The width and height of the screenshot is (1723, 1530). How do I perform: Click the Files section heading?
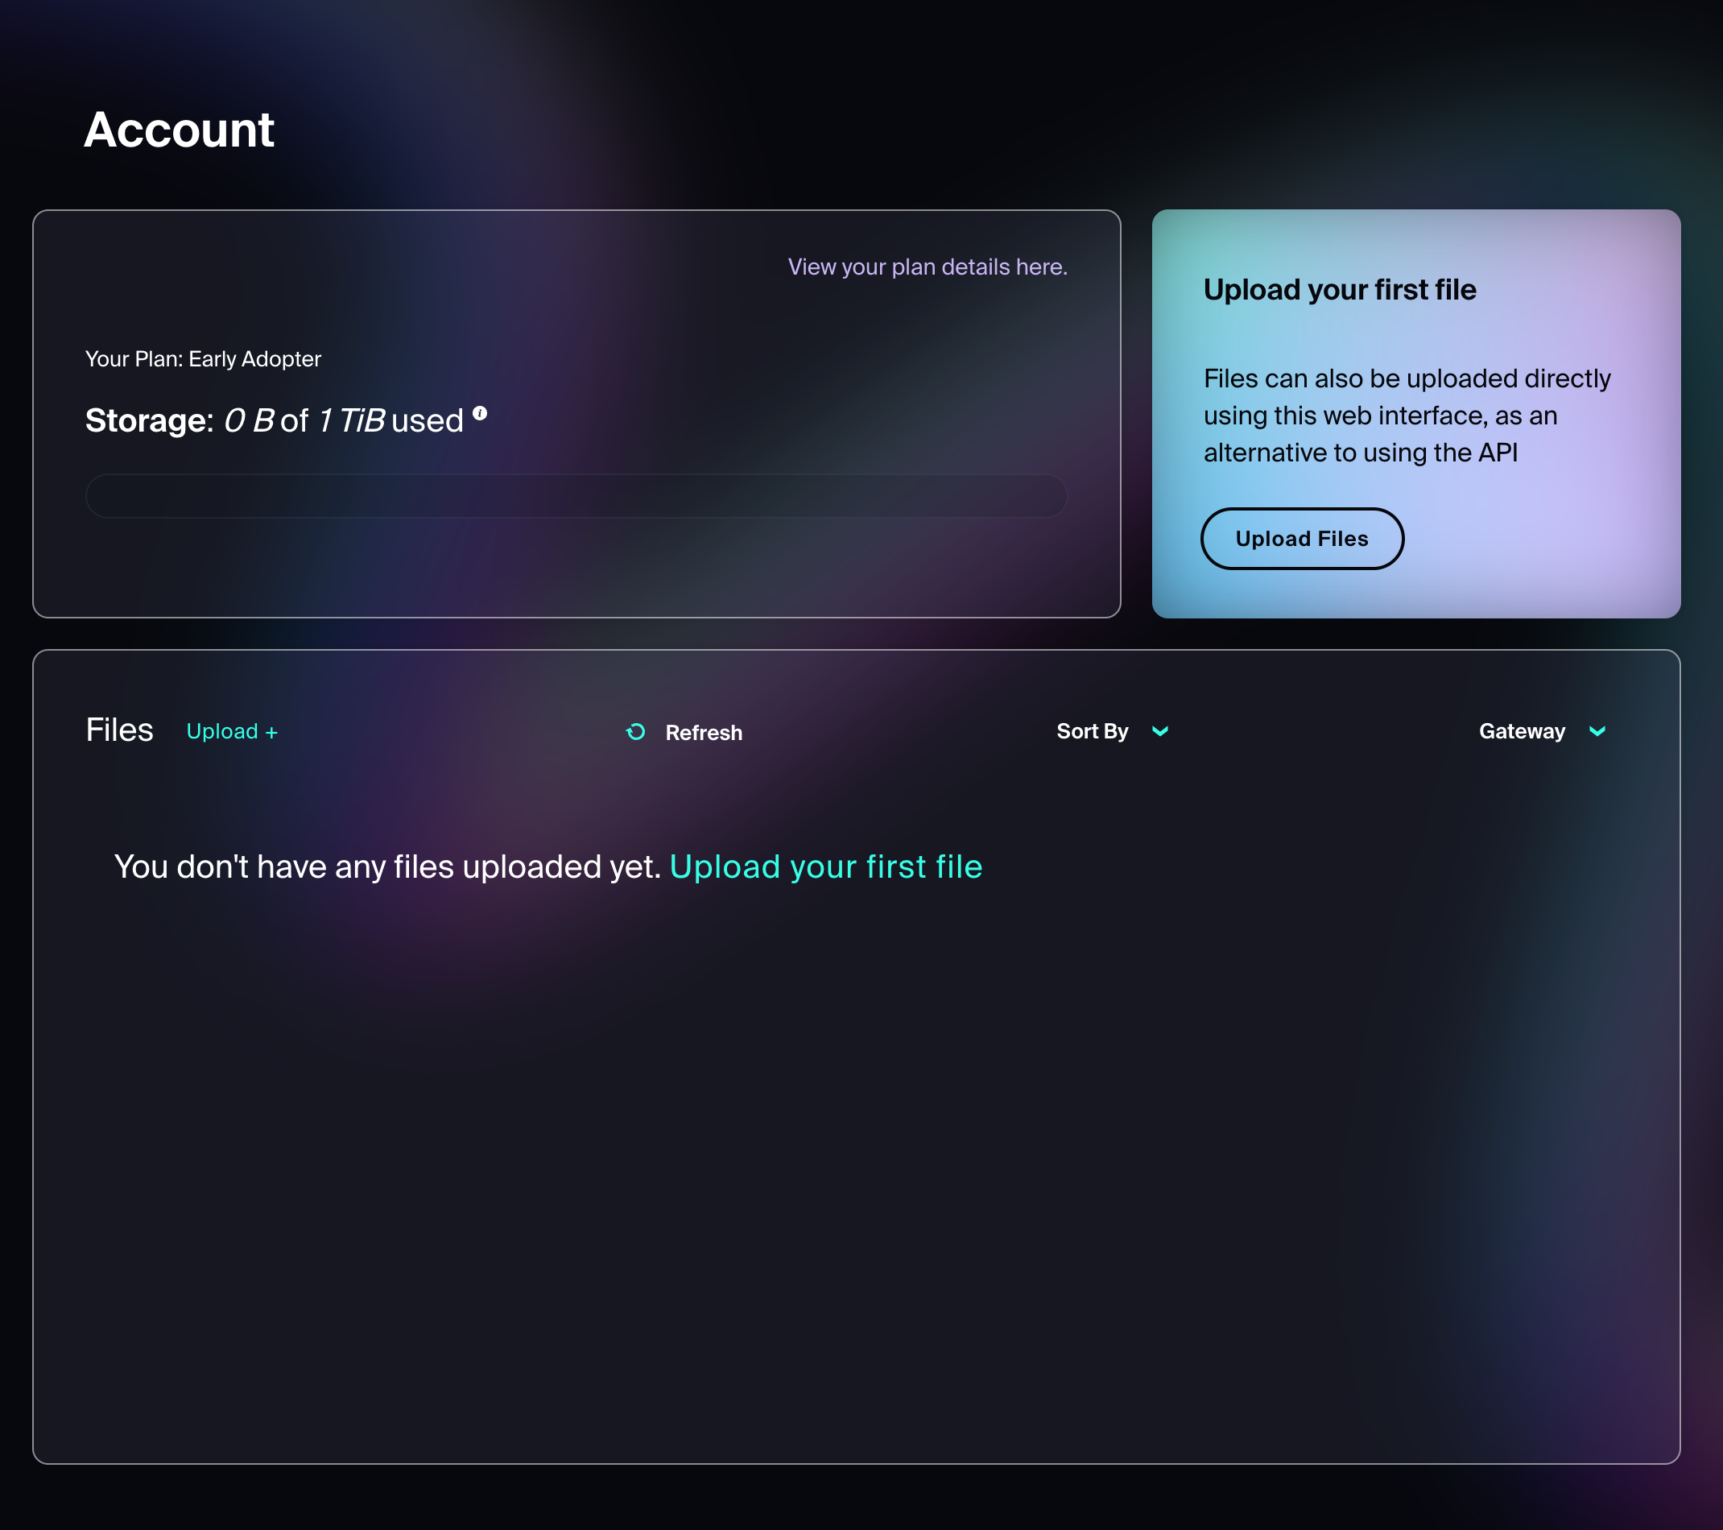(x=119, y=730)
